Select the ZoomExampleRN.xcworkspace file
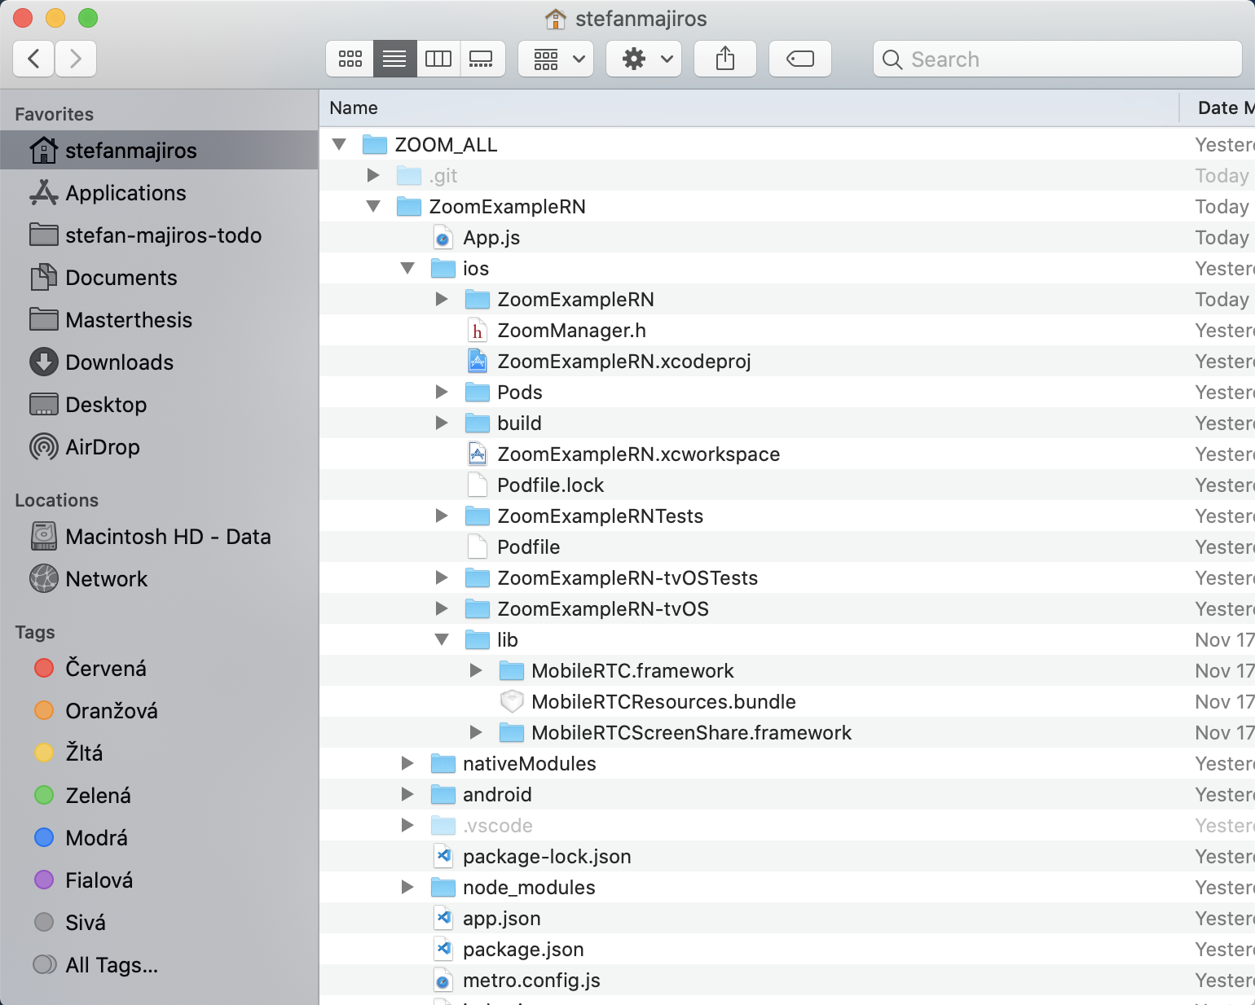 pos(787,454)
